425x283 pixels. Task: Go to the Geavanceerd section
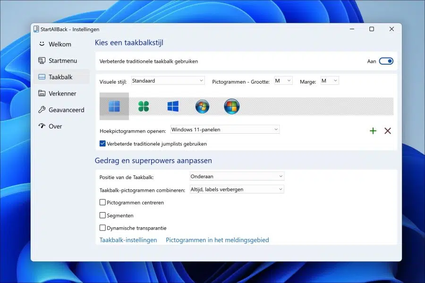click(x=61, y=110)
